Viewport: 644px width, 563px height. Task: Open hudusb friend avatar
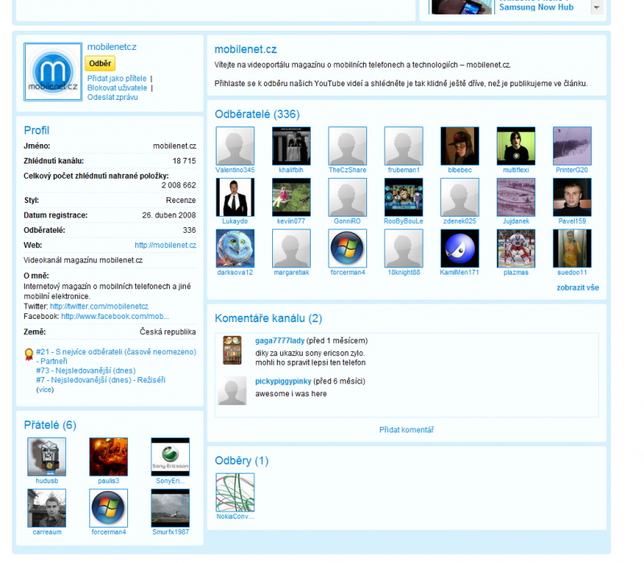47,457
